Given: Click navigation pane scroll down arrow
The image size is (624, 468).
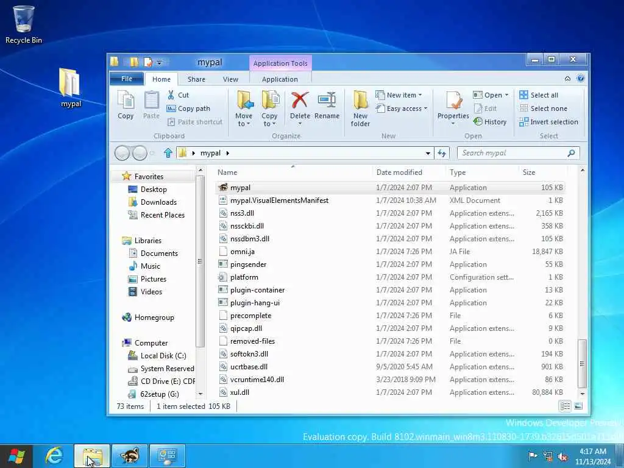Looking at the screenshot, I should (x=200, y=394).
